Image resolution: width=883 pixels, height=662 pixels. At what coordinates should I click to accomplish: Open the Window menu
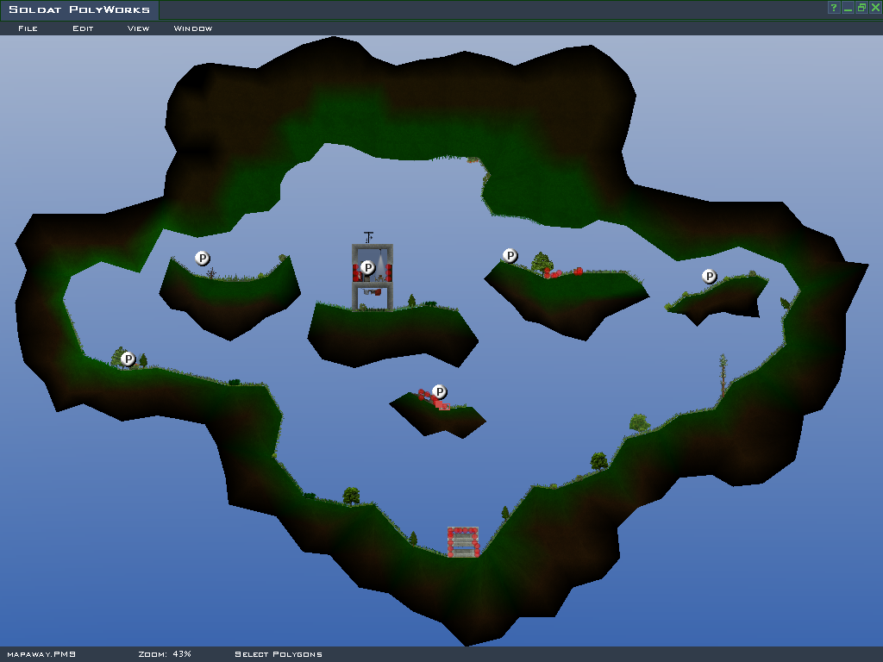click(x=193, y=28)
